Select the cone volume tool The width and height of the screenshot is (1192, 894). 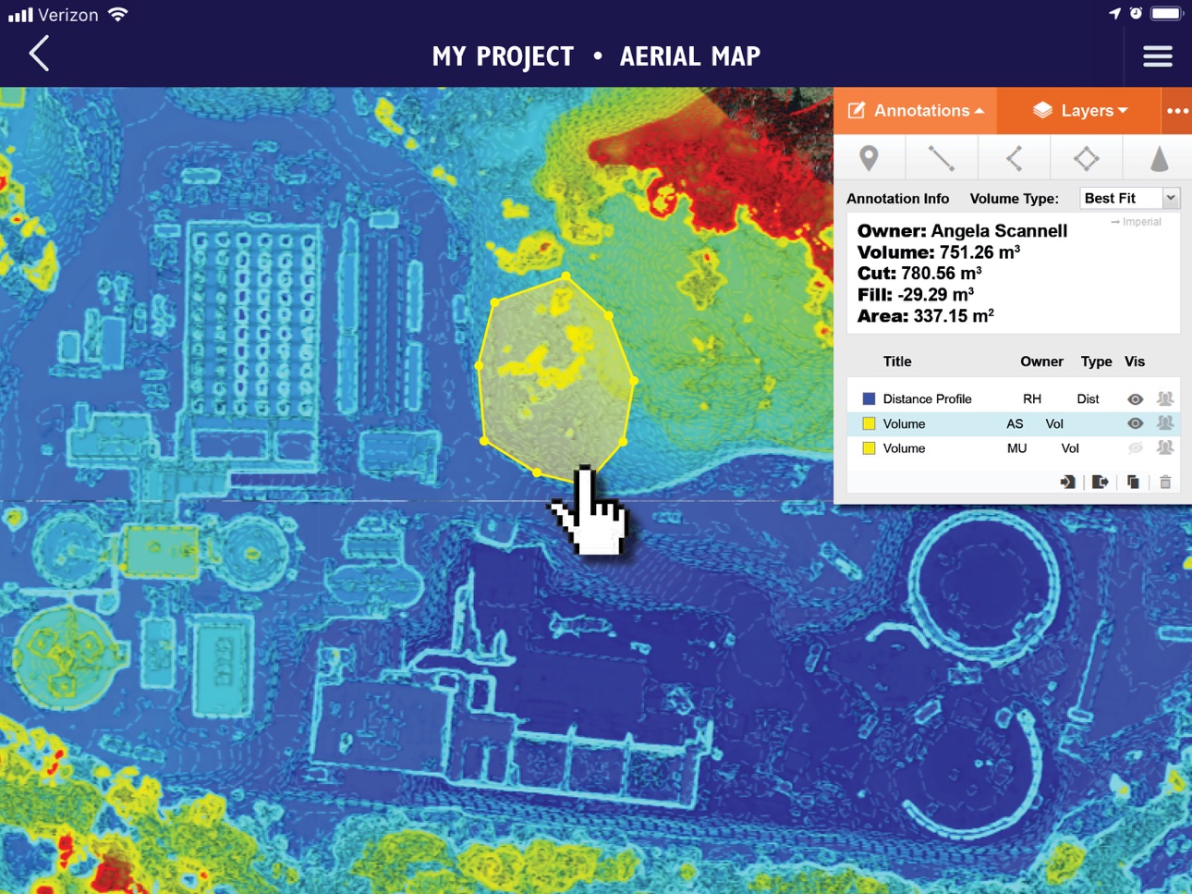(x=1159, y=158)
